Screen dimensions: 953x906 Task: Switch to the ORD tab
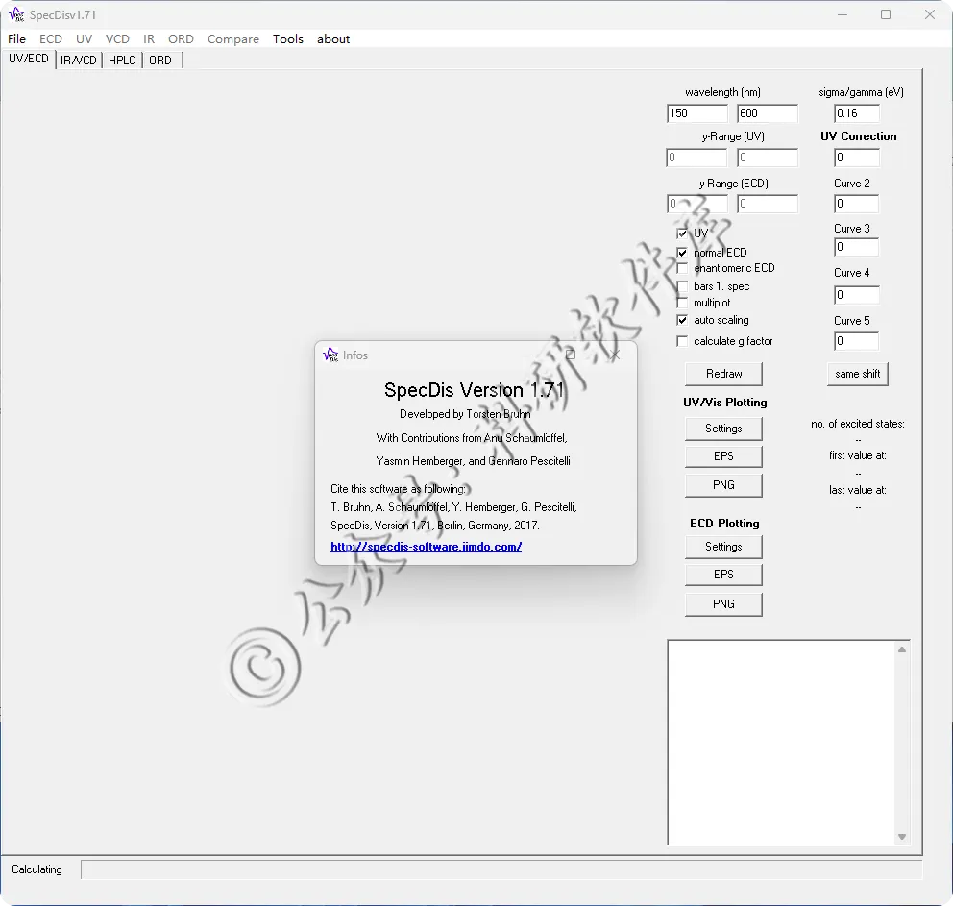click(x=160, y=61)
